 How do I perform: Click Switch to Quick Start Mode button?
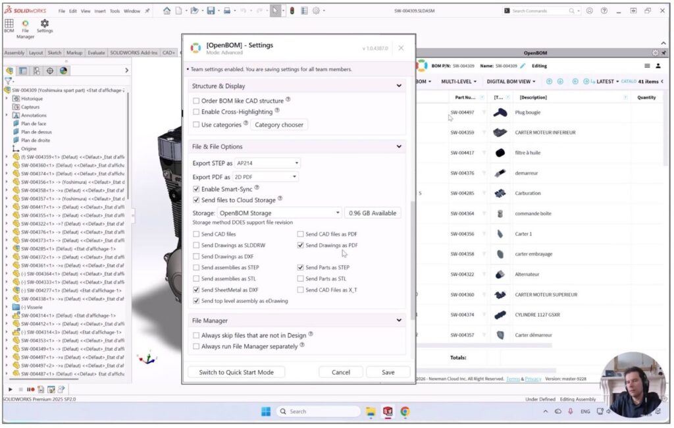pos(236,372)
